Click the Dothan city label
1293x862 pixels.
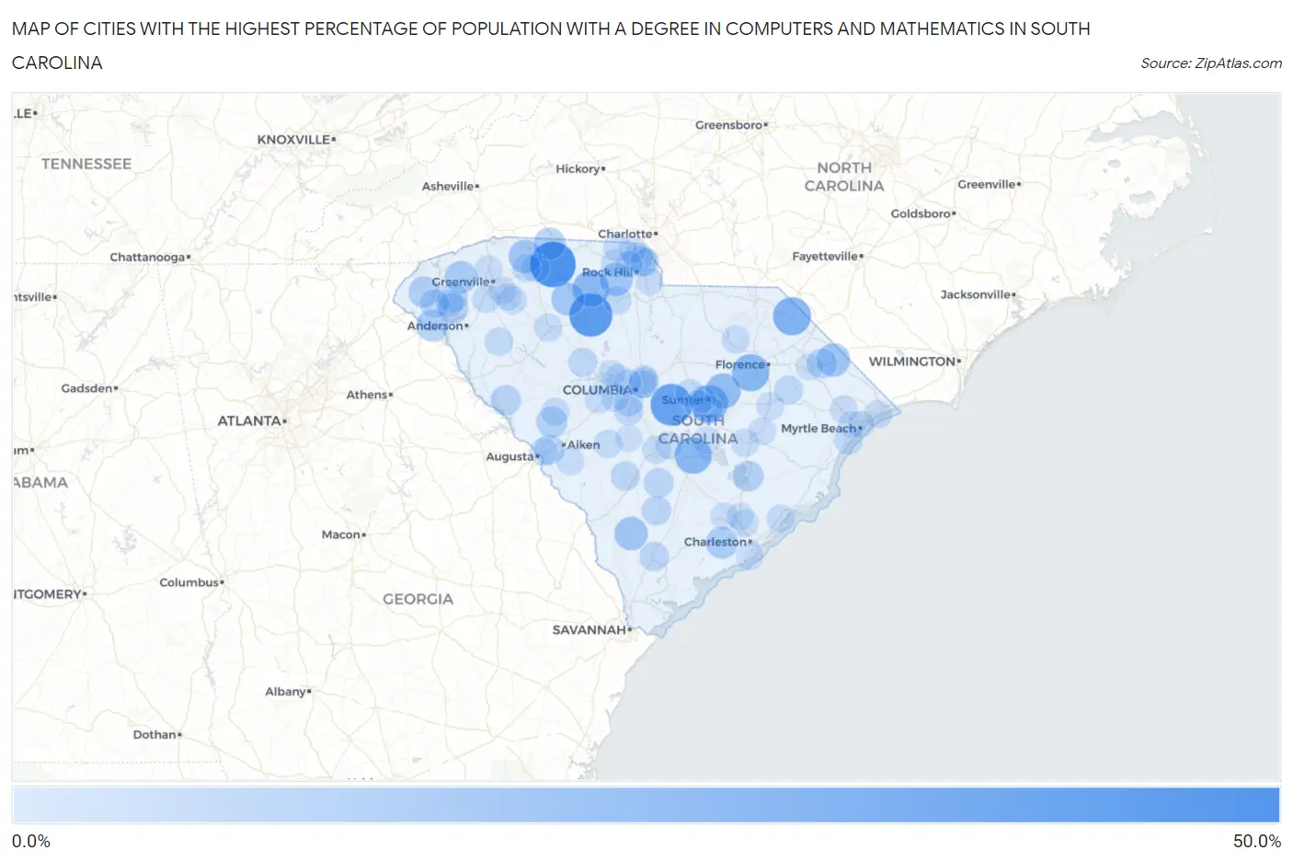[157, 734]
